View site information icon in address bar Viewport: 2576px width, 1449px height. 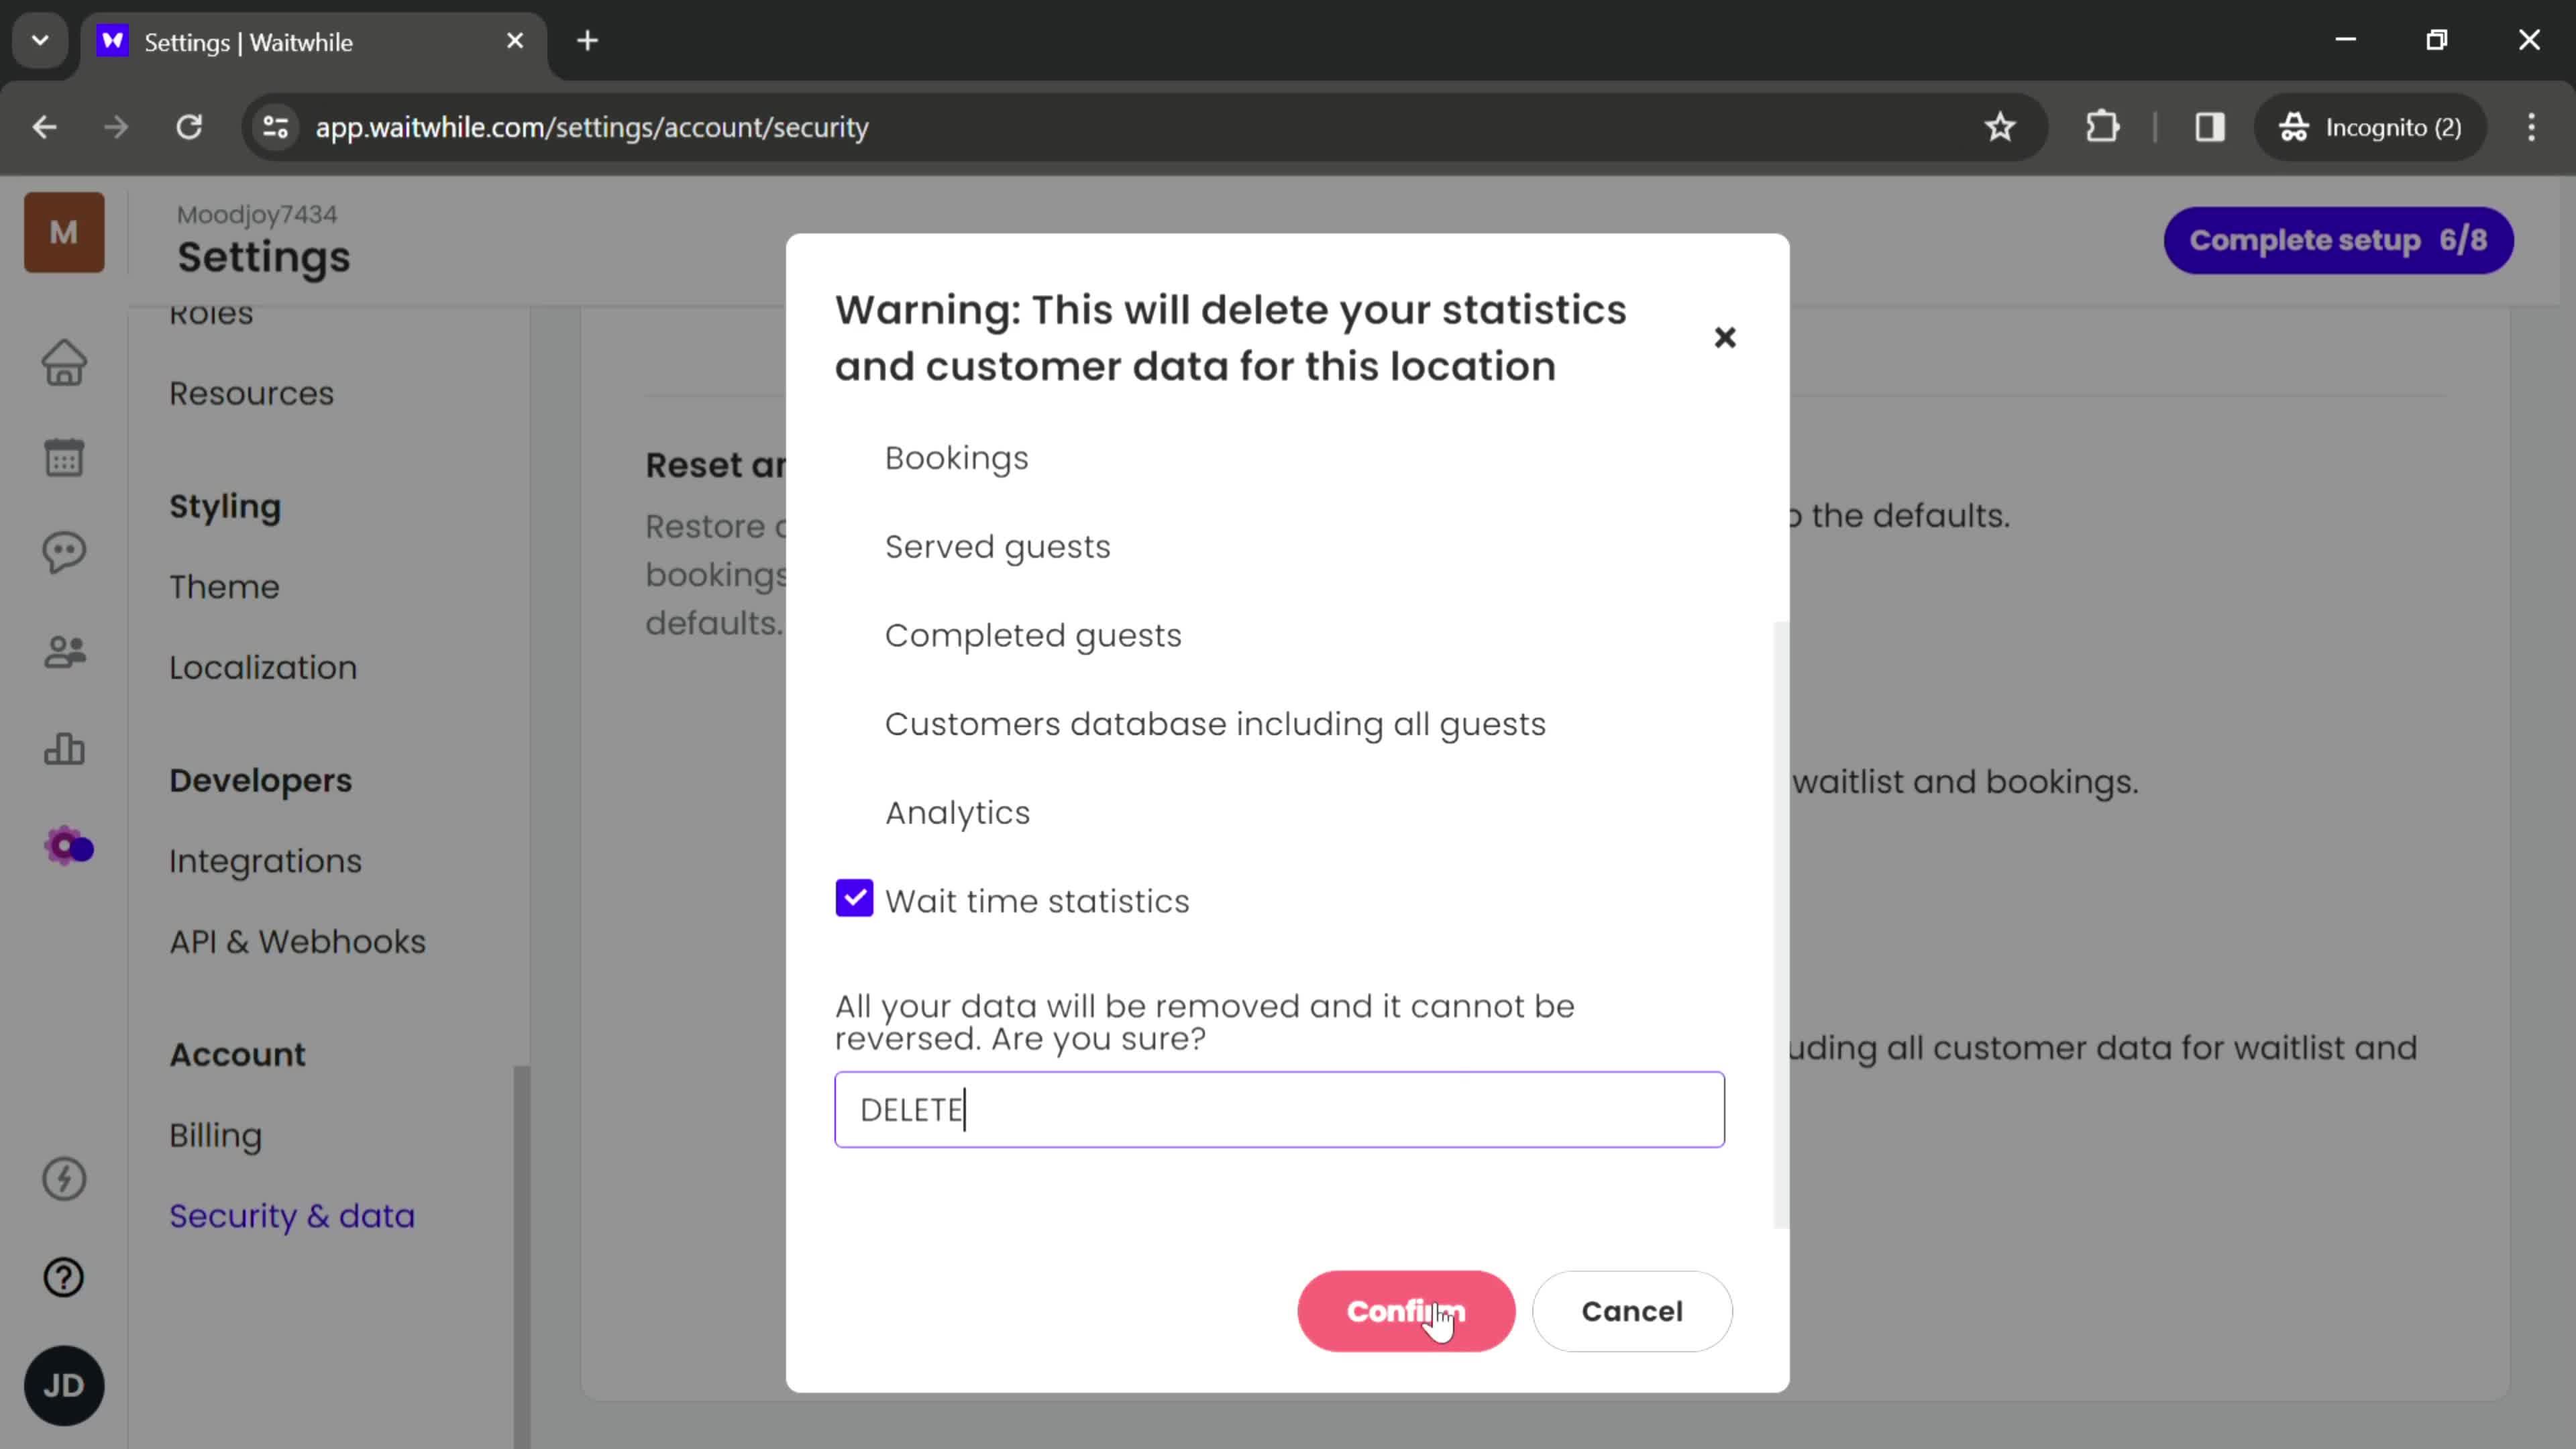(x=275, y=127)
